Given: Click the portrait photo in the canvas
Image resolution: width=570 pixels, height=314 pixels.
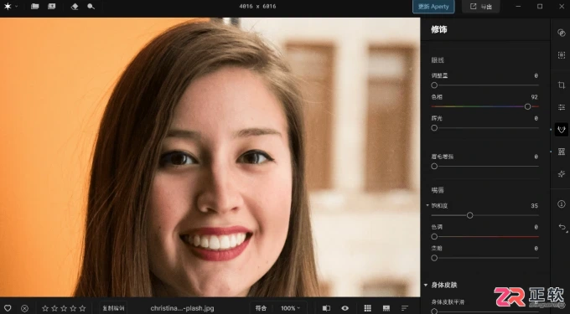Looking at the screenshot, I should pos(210,157).
